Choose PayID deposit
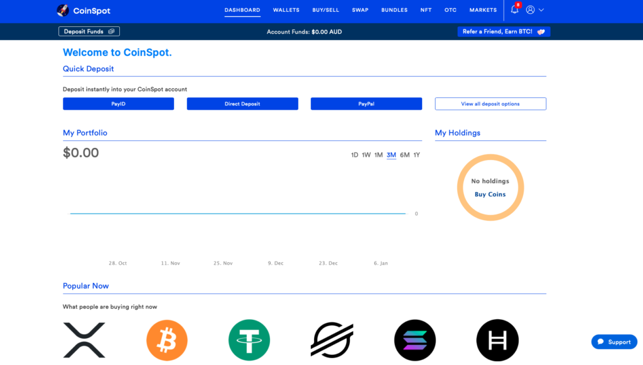The image size is (643, 365). (119, 103)
